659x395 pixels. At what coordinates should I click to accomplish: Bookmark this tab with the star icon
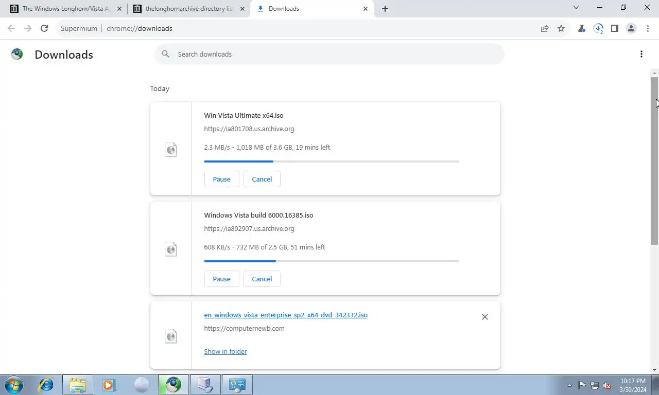pyautogui.click(x=561, y=28)
